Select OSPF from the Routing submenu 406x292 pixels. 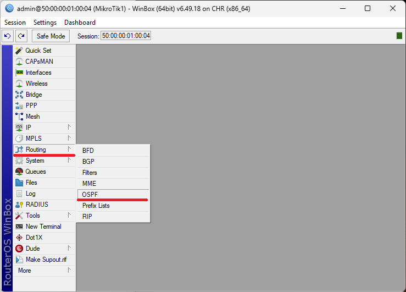[90, 195]
